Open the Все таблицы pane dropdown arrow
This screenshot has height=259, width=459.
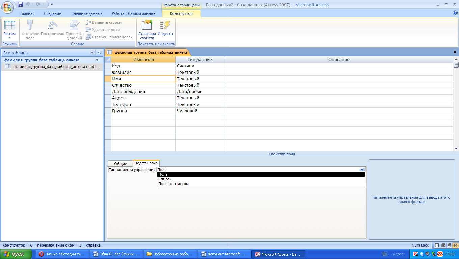(x=92, y=53)
